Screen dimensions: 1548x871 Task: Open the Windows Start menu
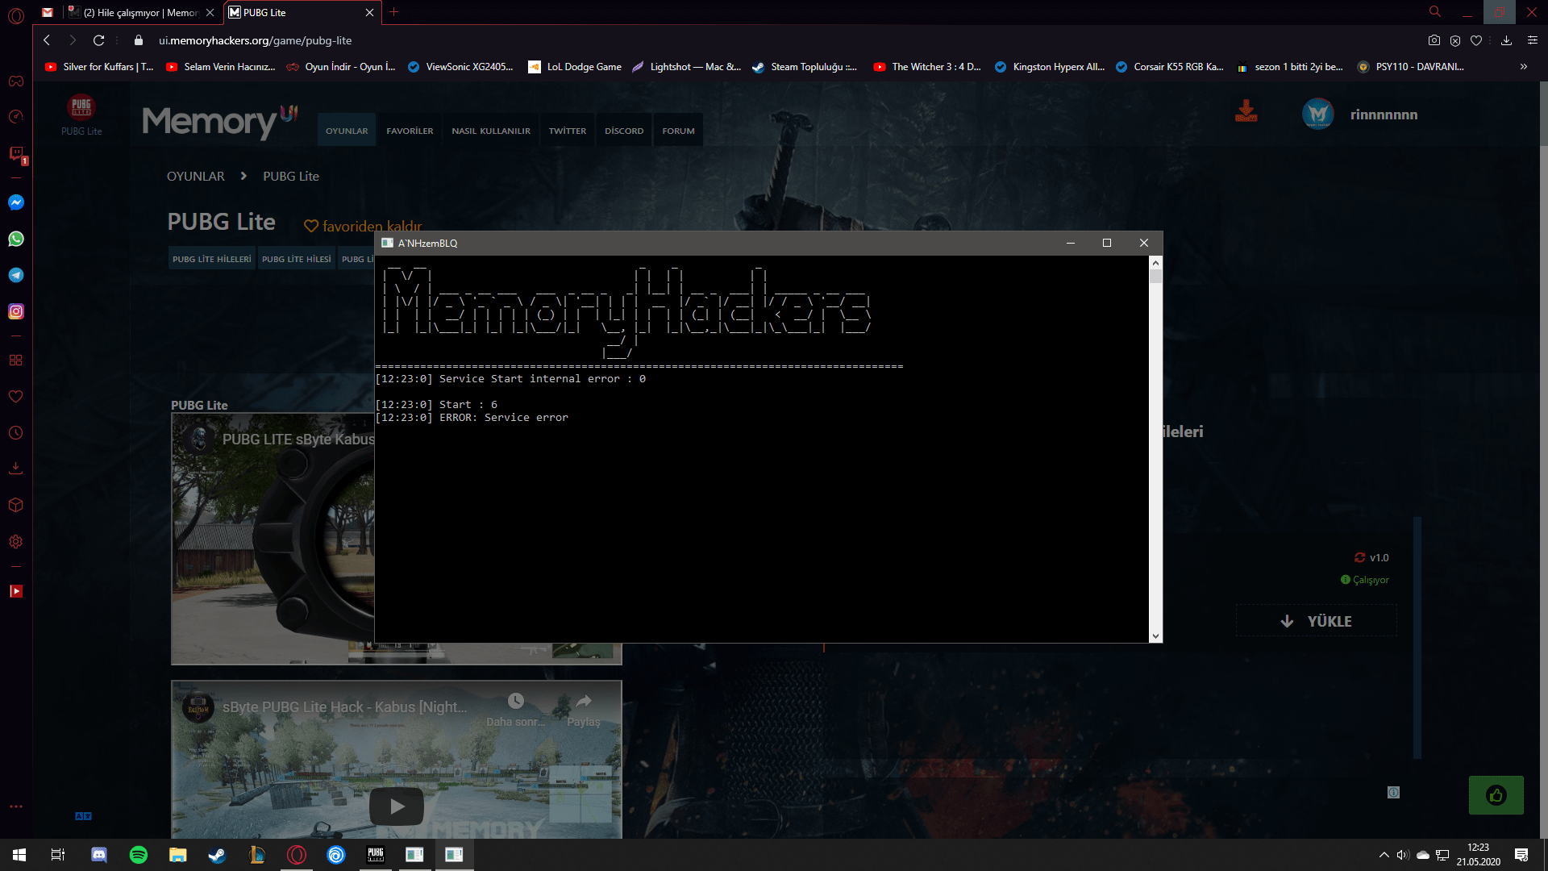pyautogui.click(x=19, y=855)
